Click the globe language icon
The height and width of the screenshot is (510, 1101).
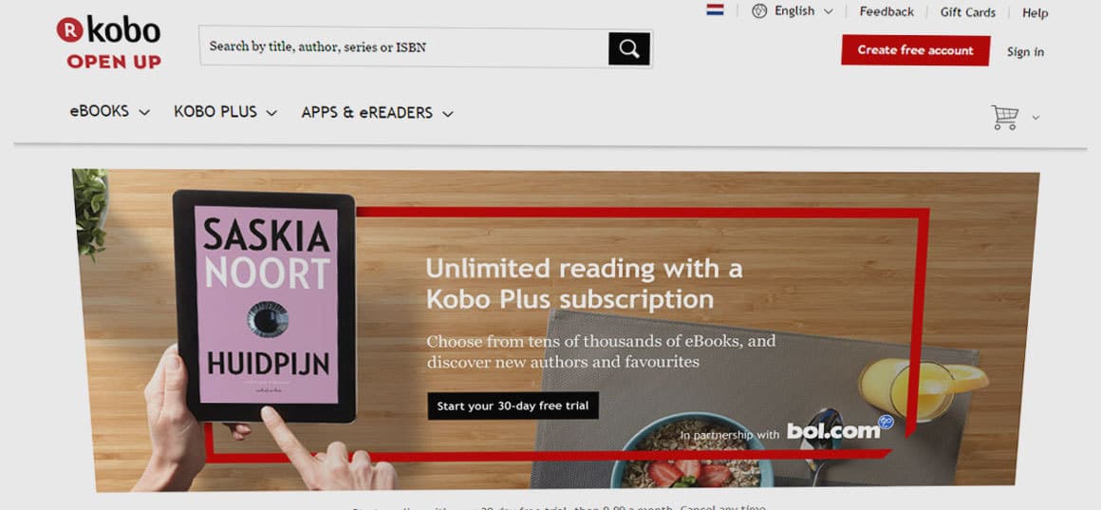tap(759, 11)
